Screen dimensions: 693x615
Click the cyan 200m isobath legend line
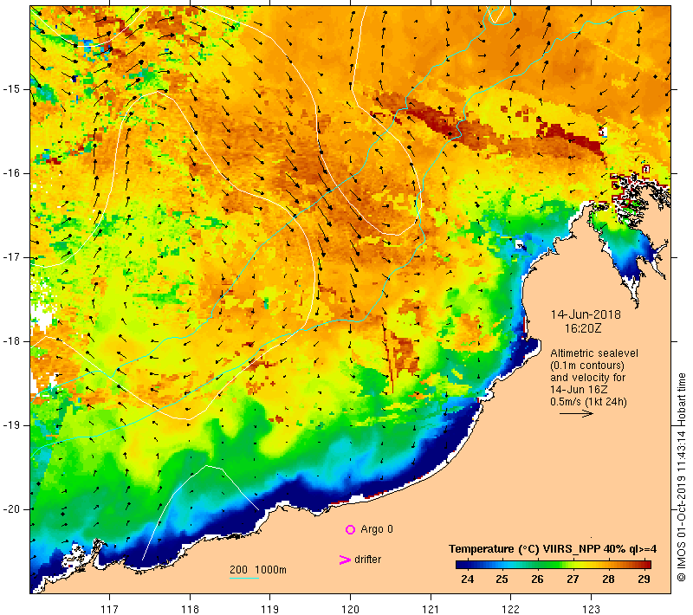pyautogui.click(x=244, y=578)
